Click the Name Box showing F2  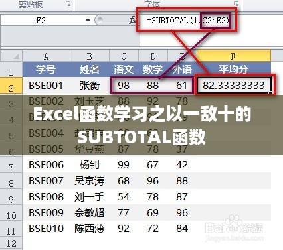(41, 21)
